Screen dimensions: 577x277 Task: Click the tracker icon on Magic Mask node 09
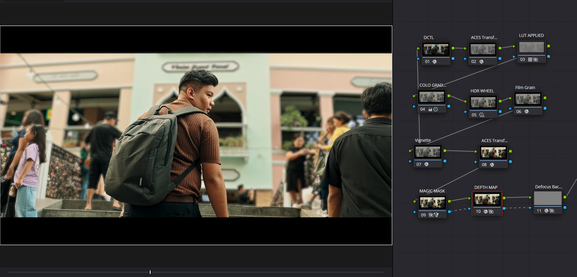(437, 215)
